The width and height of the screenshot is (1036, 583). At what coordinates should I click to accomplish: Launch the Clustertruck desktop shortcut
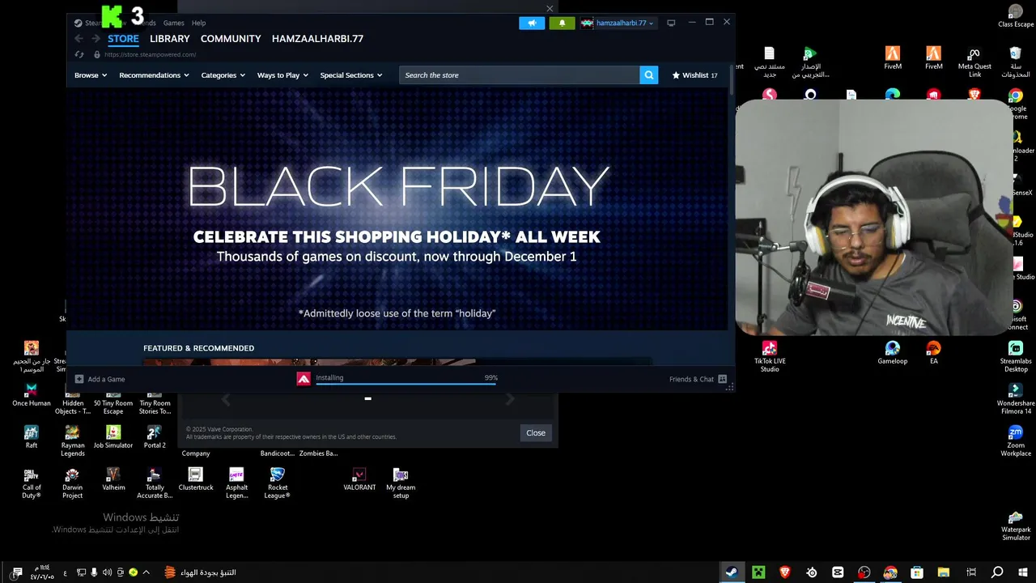[195, 479]
